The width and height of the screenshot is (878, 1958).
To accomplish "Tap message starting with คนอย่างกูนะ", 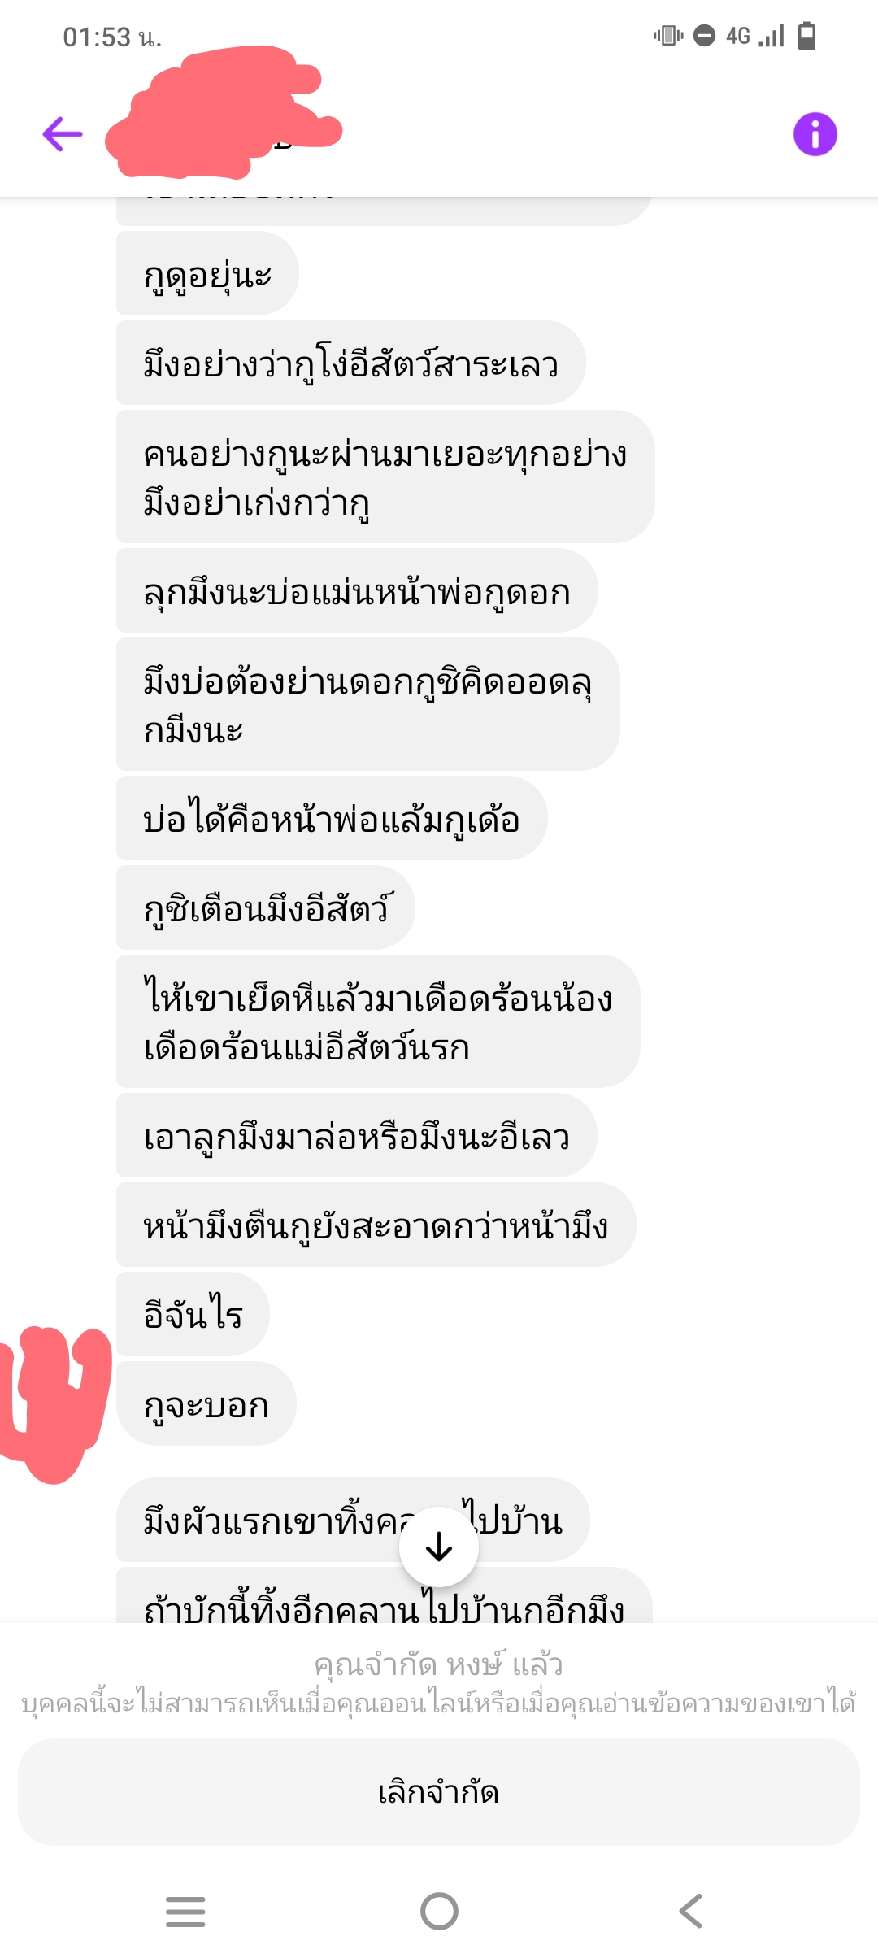I will click(x=385, y=476).
